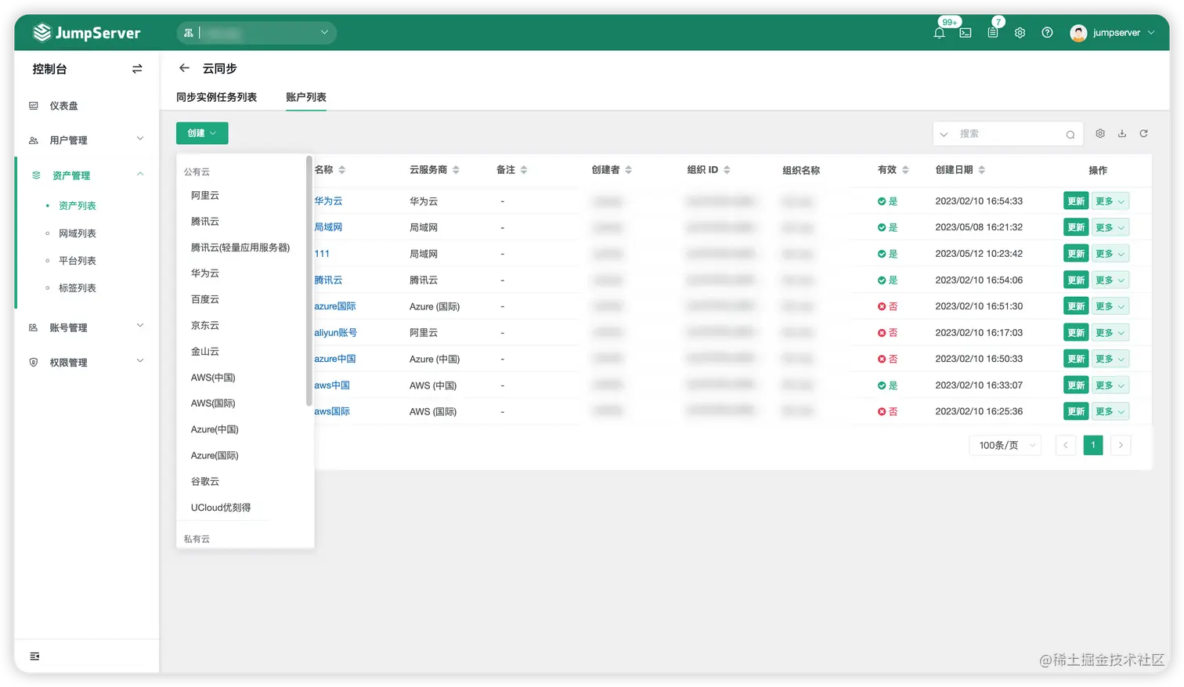Go back using the arrow beside 云同步
The width and height of the screenshot is (1184, 687).
coord(184,68)
